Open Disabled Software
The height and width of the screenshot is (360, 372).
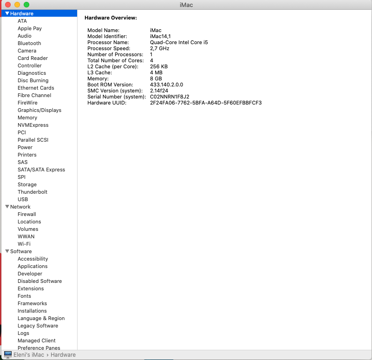(39, 281)
